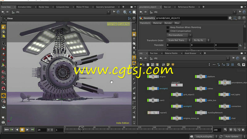
Task: Expand the scene view obj path dropdown
Action: click(108, 12)
